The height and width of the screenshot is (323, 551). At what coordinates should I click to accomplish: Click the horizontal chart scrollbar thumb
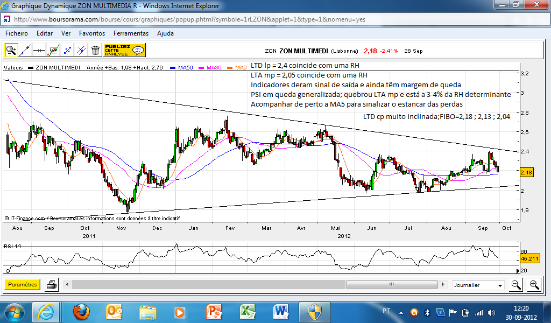tap(392, 284)
